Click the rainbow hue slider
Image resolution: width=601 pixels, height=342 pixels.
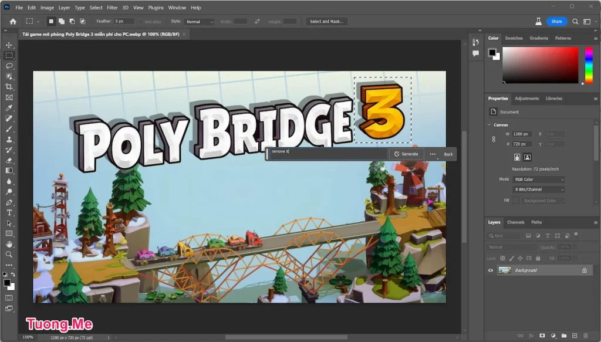[589, 65]
